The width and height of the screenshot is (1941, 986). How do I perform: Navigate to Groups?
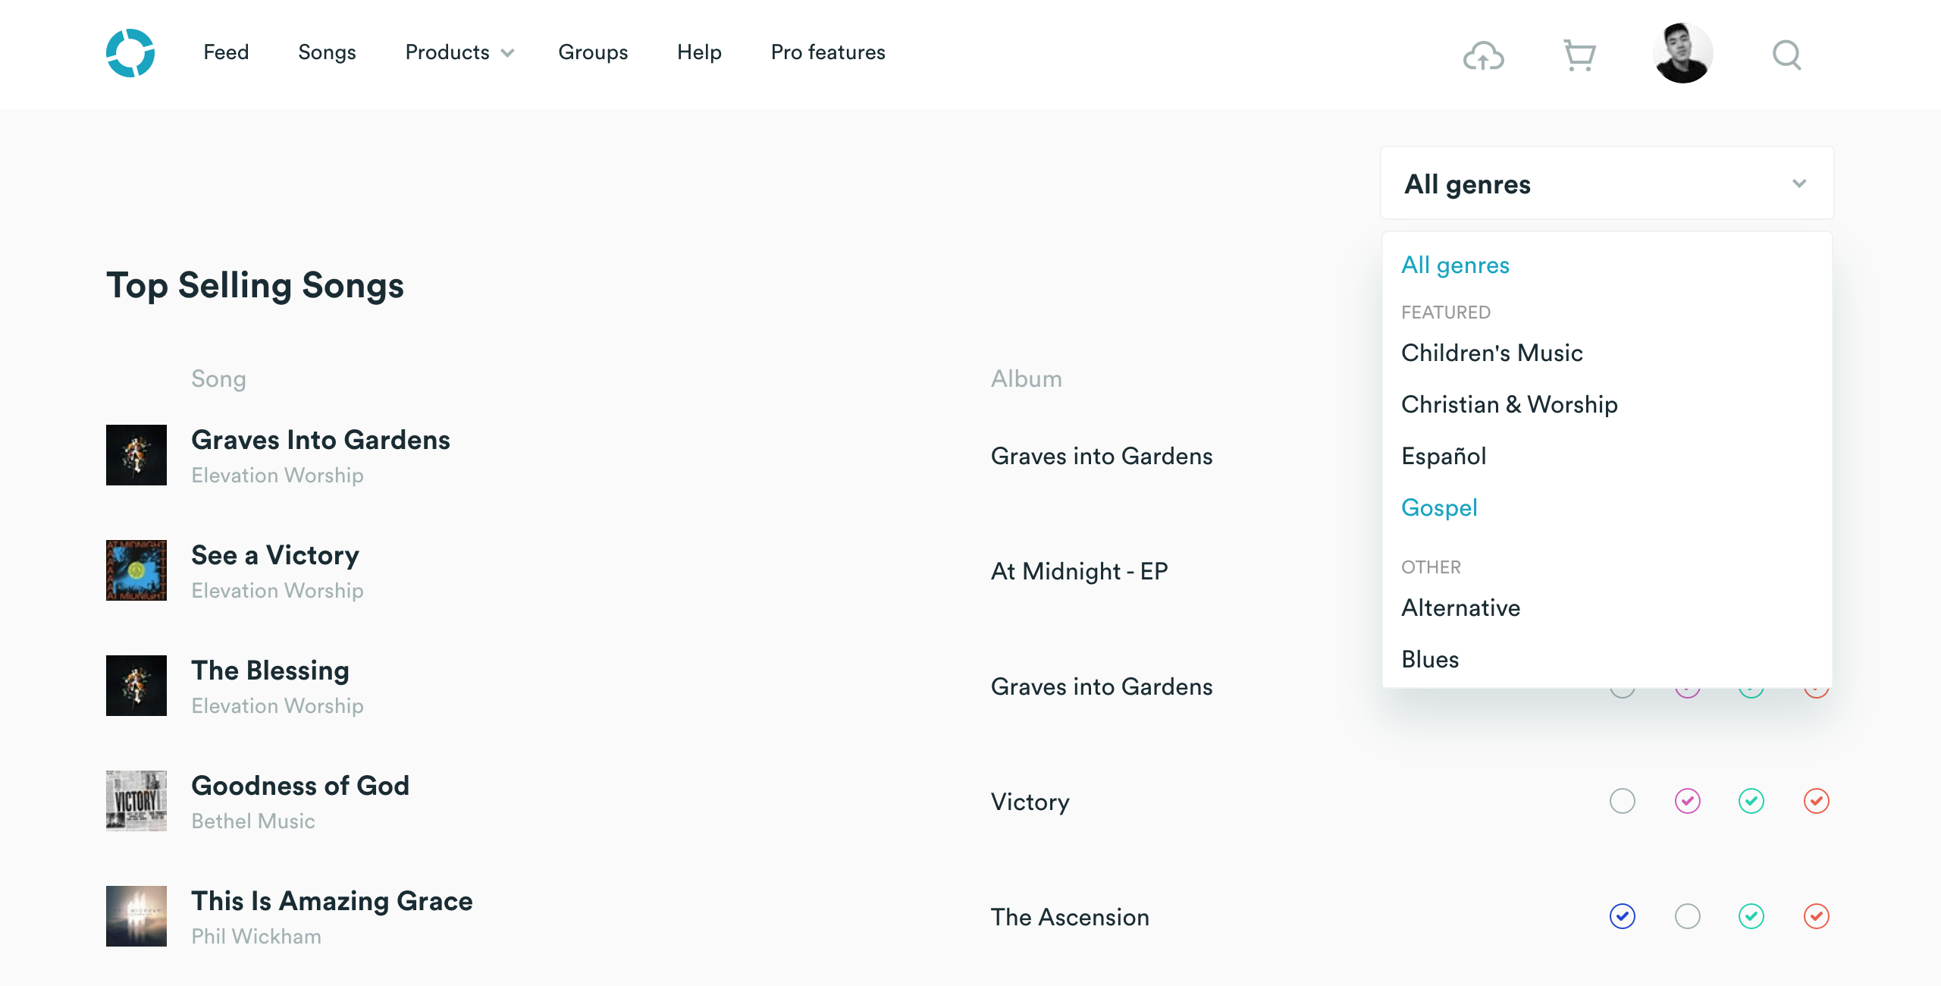click(x=593, y=52)
